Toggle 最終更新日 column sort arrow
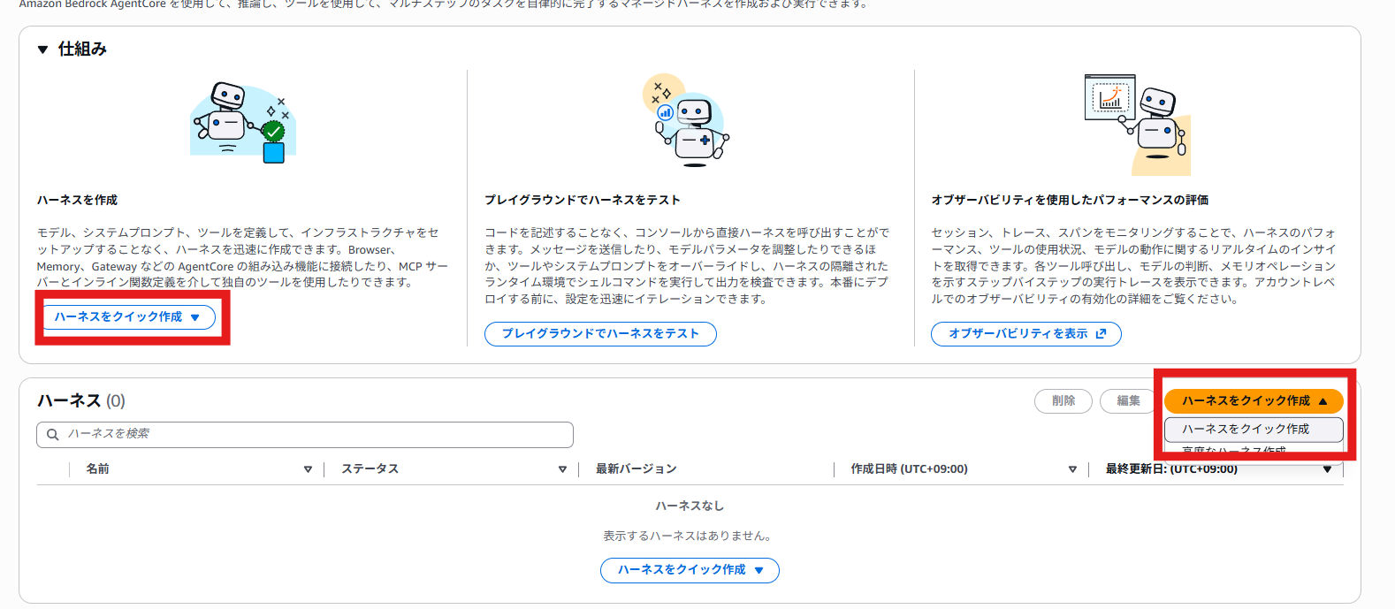Screen dimensions: 1395x609 click(1327, 469)
